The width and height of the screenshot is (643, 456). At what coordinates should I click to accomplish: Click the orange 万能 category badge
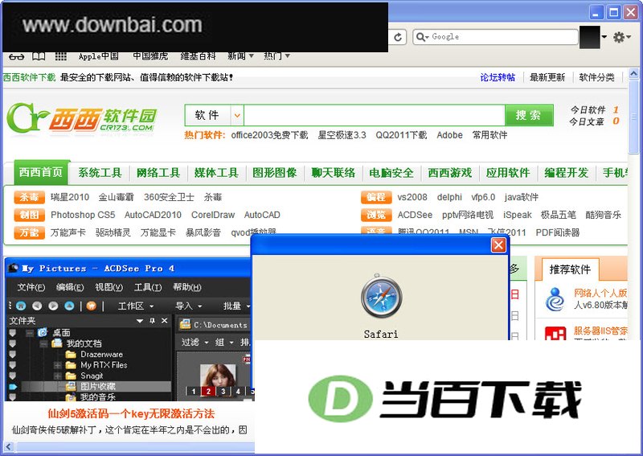(29, 232)
